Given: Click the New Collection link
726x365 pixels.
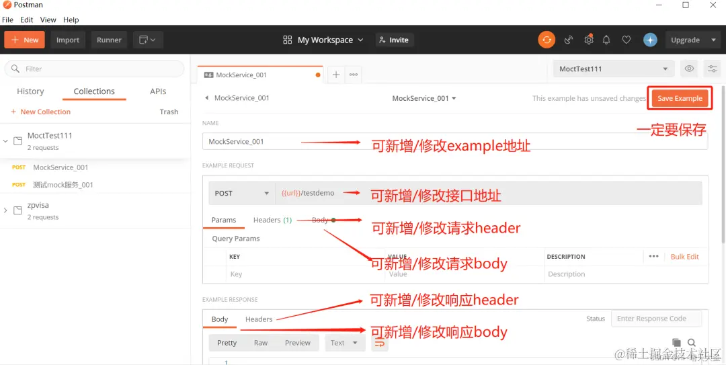Looking at the screenshot, I should tap(41, 112).
